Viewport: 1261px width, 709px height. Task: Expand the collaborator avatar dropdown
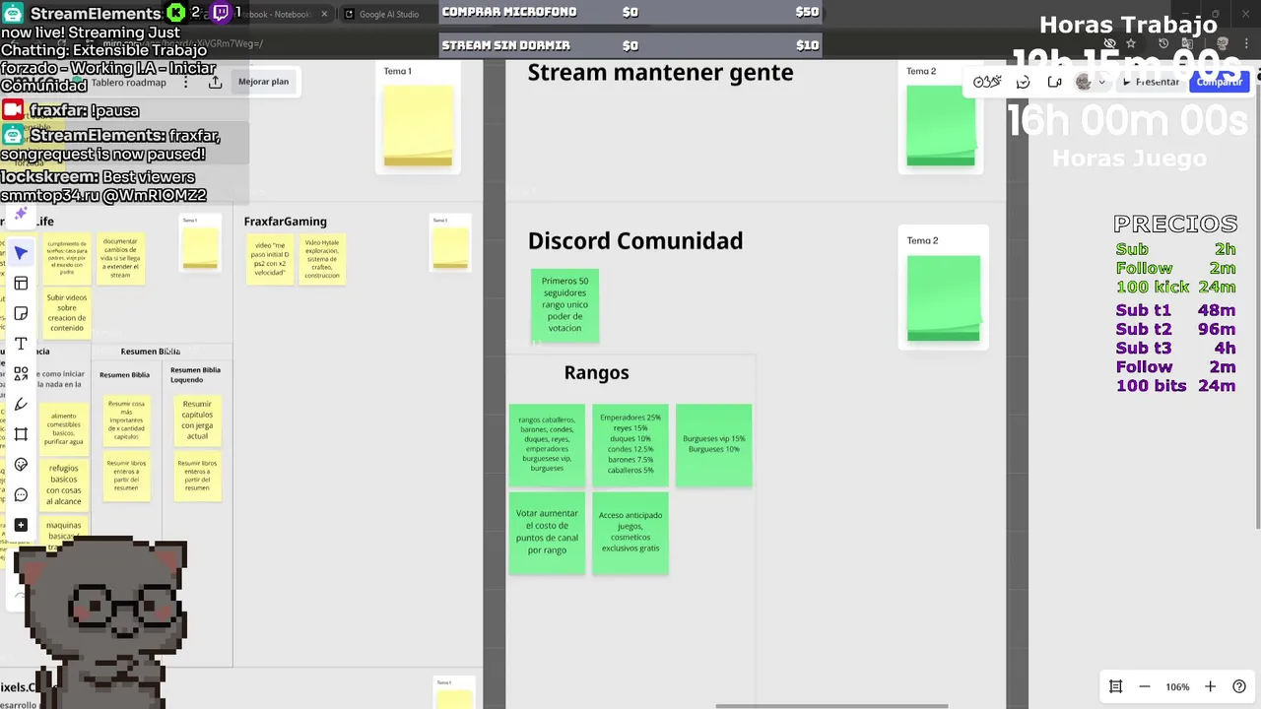tap(1101, 82)
